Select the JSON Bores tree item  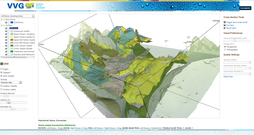point(19,22)
